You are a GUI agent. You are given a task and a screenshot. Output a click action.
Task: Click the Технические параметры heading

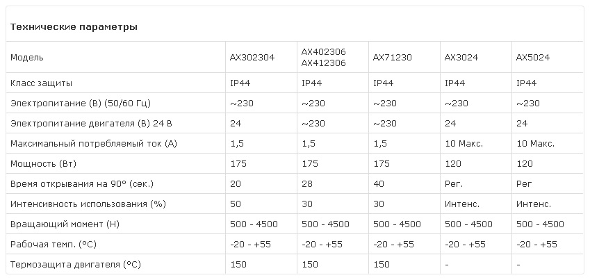(74, 27)
